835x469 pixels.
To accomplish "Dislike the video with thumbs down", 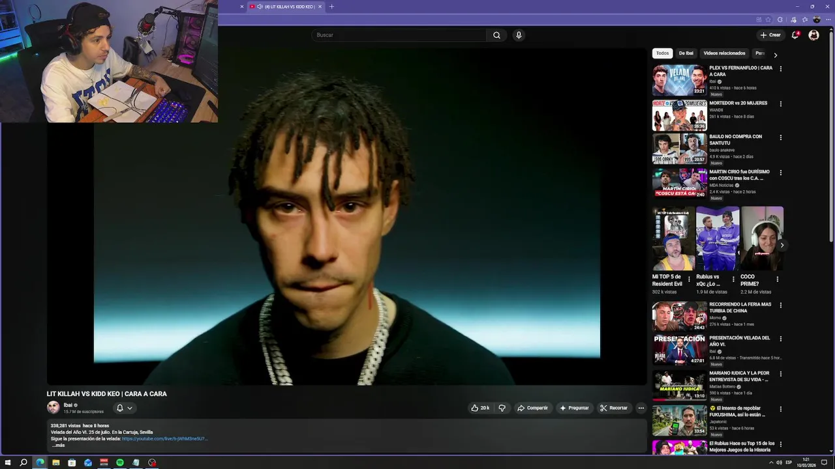I will 502,408.
